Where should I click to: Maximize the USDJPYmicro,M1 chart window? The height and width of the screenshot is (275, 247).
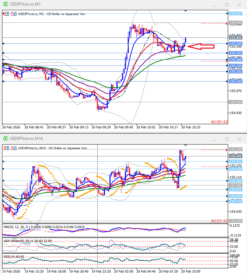[227, 5]
